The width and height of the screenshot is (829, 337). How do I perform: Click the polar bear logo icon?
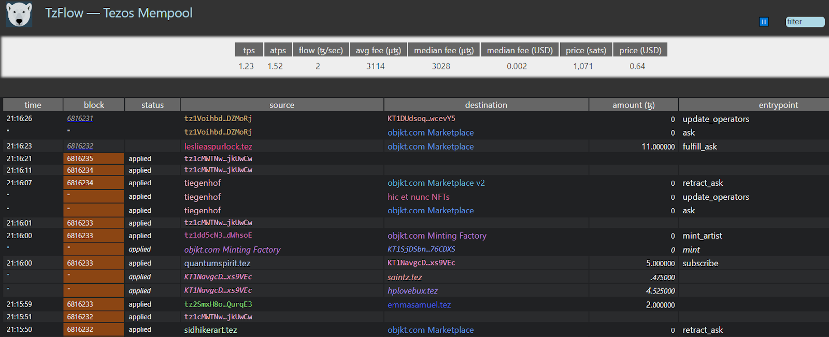(19, 14)
